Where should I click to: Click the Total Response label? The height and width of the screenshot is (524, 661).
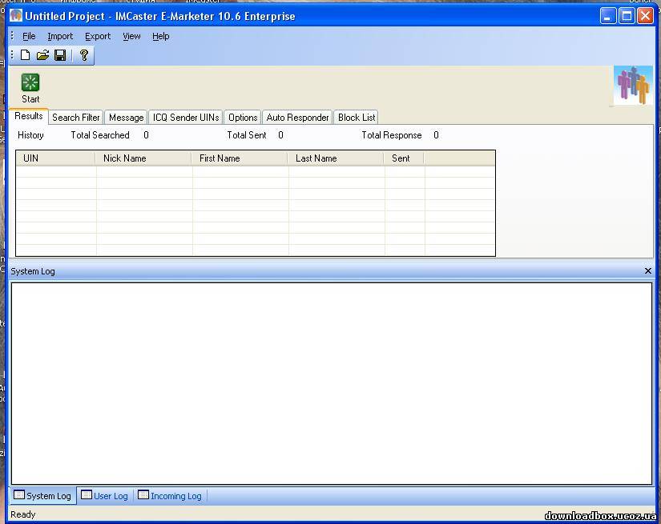(x=392, y=135)
